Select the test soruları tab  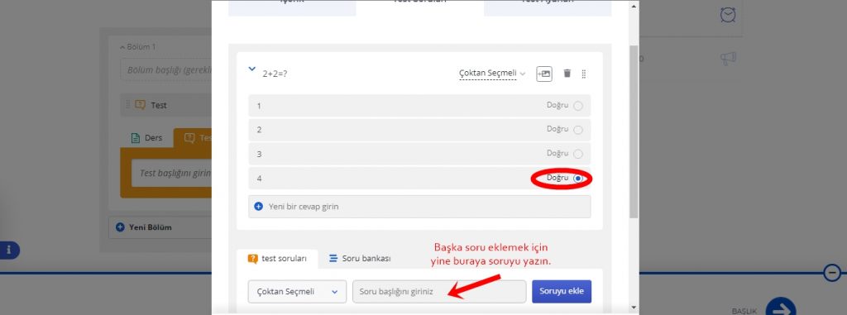[277, 259]
